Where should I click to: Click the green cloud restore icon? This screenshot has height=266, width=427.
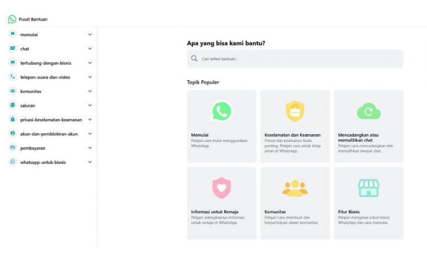point(368,111)
